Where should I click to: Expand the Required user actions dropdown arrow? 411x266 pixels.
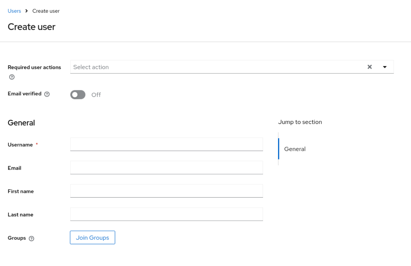point(385,67)
